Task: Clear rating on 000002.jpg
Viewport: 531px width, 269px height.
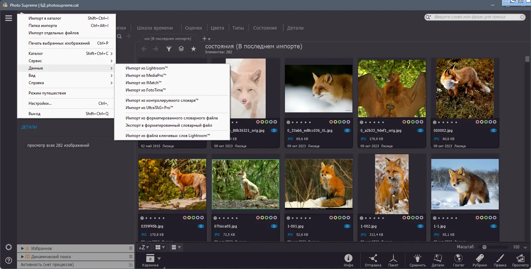Action: tap(435, 122)
